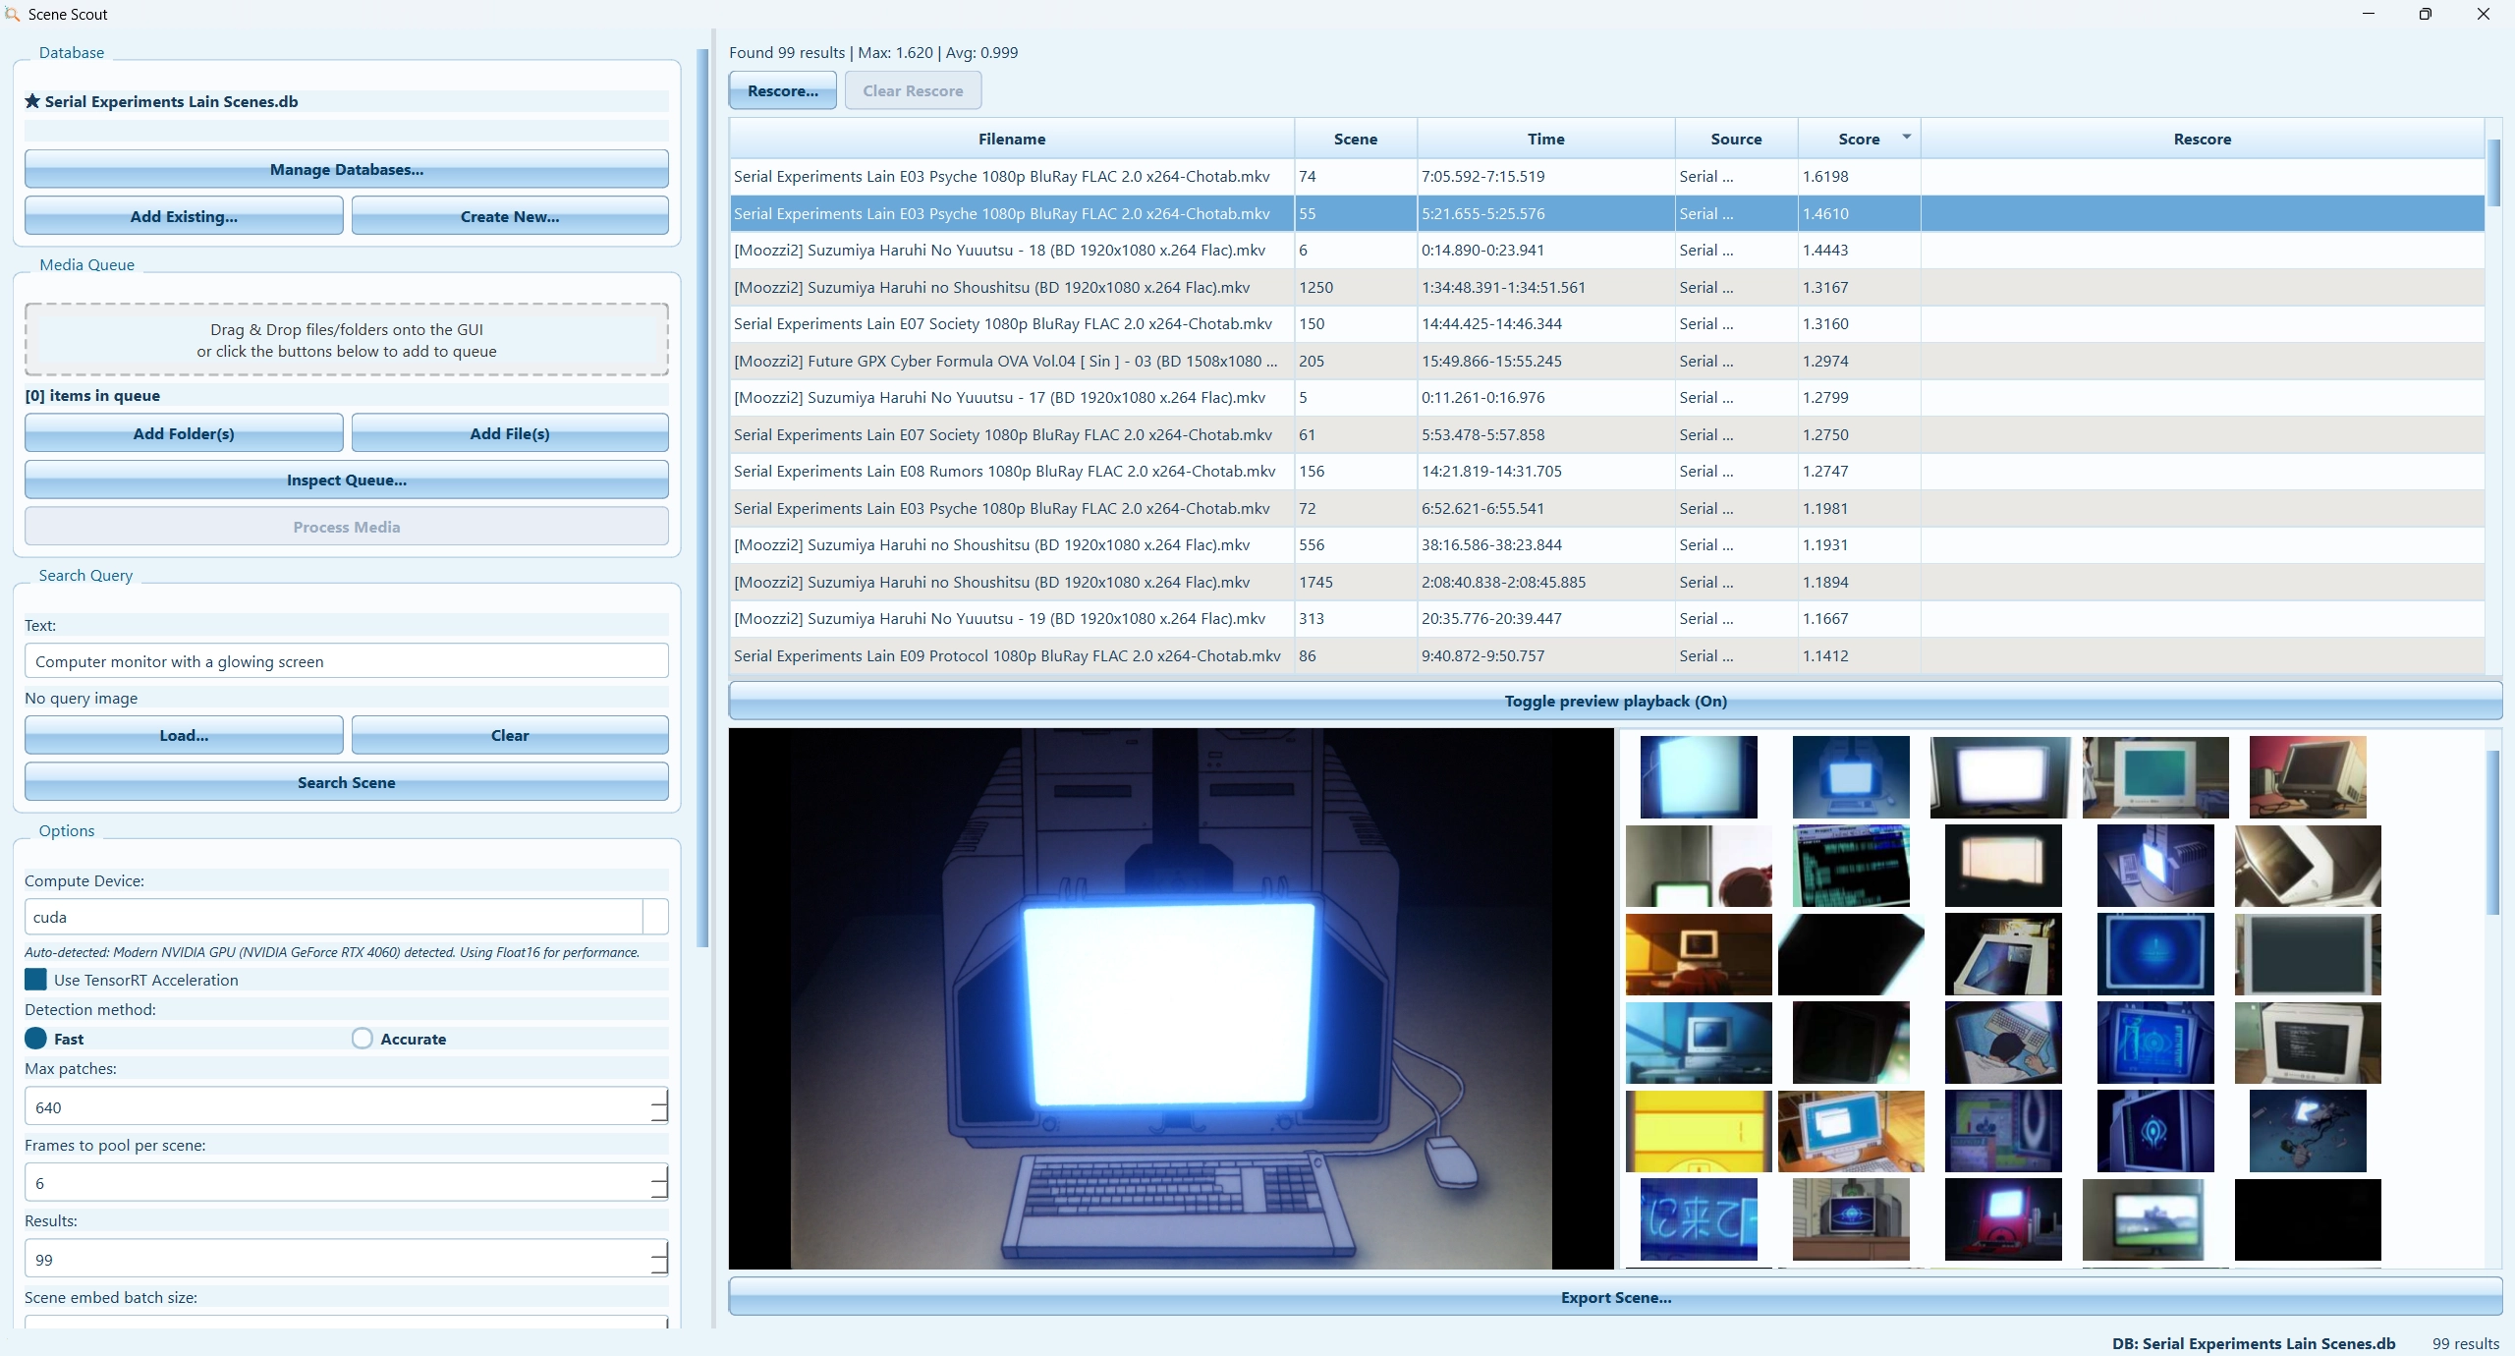2515x1356 pixels.
Task: Click the Add Existing button
Action: 184,216
